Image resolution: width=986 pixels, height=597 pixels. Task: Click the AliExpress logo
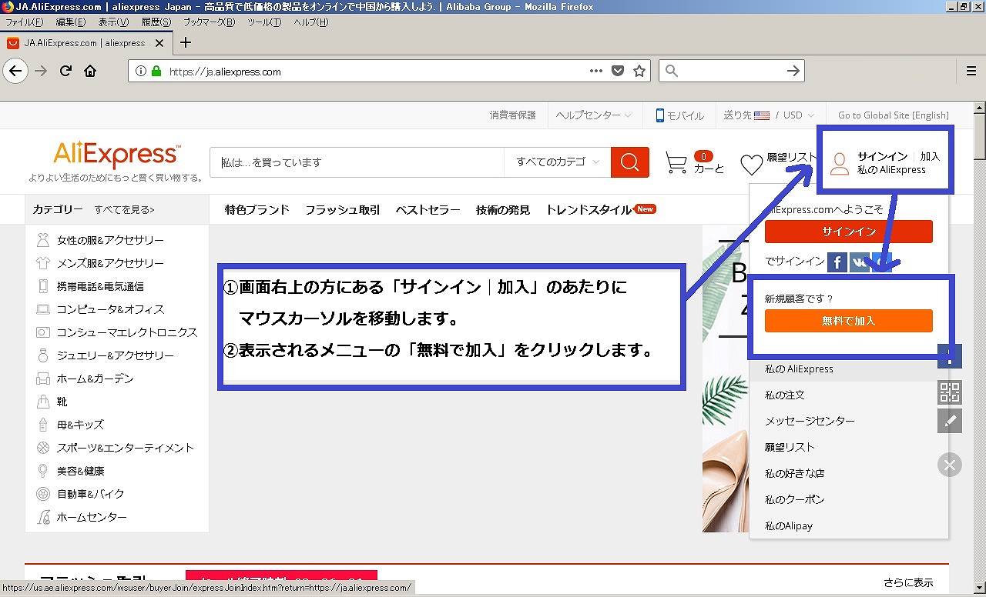pyautogui.click(x=116, y=155)
